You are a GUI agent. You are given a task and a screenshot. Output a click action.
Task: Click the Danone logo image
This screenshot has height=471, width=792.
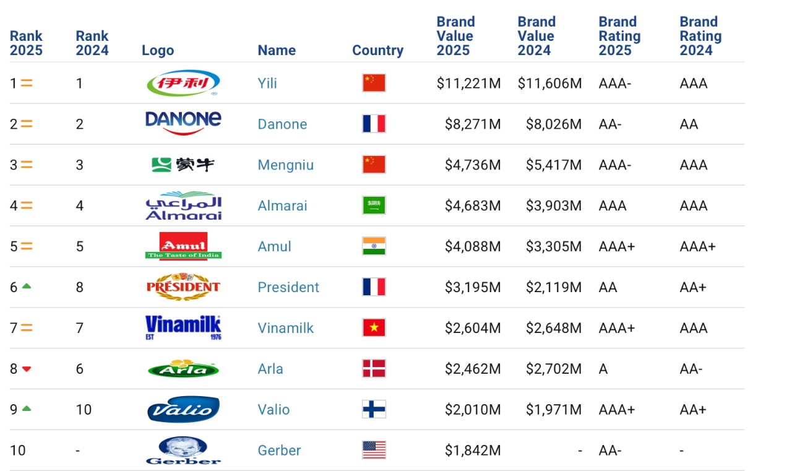tap(183, 123)
